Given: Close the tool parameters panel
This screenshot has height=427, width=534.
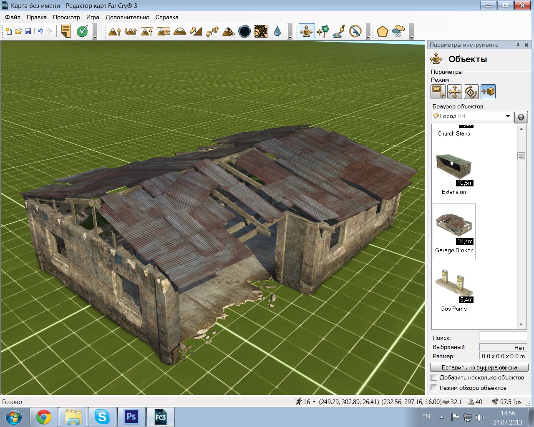Looking at the screenshot, I should coord(526,45).
